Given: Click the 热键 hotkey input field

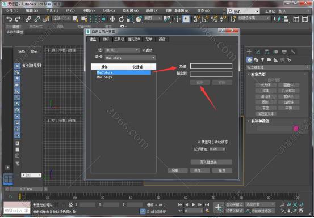Looking at the screenshot, I should click(211, 66).
